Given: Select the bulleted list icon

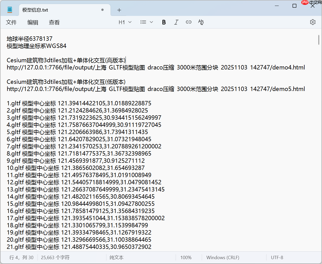Looking at the screenshot, I should (x=143, y=22).
